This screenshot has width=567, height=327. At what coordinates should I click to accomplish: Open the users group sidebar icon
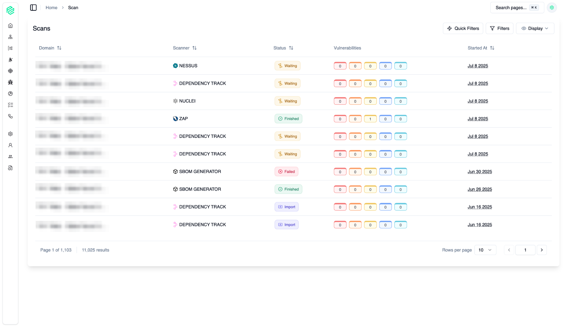coord(10,157)
